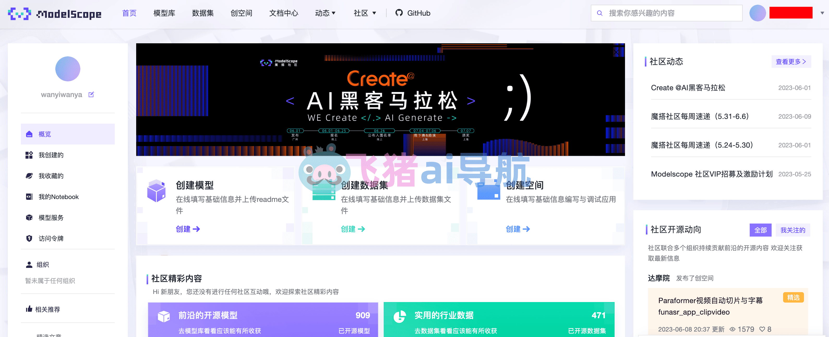Click the 模型服务 cube icon

pos(29,218)
